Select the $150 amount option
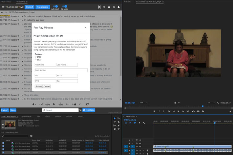The width and height of the screenshot is (233, 155). 35,57
